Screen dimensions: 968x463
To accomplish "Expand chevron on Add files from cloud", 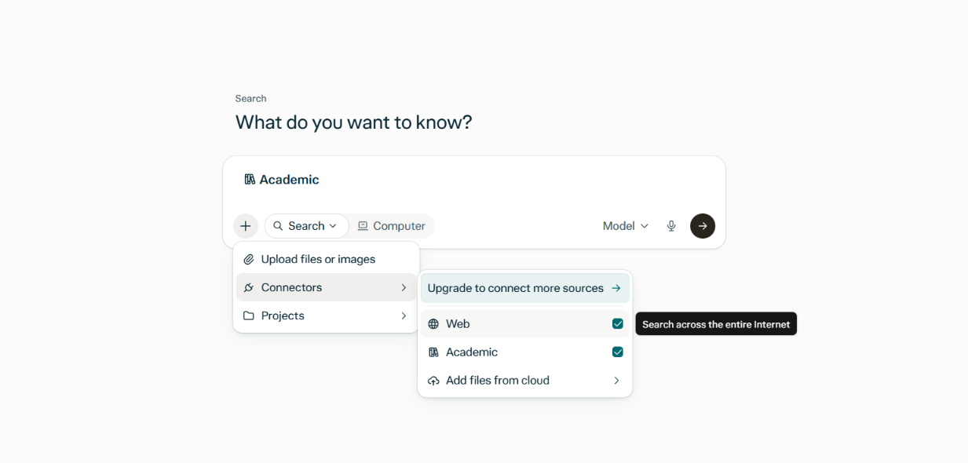I will click(x=616, y=381).
